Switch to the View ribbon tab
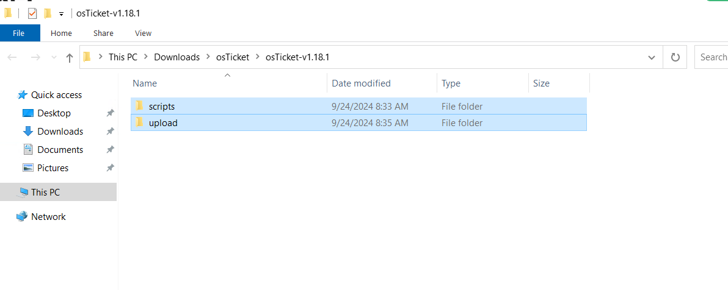The image size is (728, 290). pos(143,33)
